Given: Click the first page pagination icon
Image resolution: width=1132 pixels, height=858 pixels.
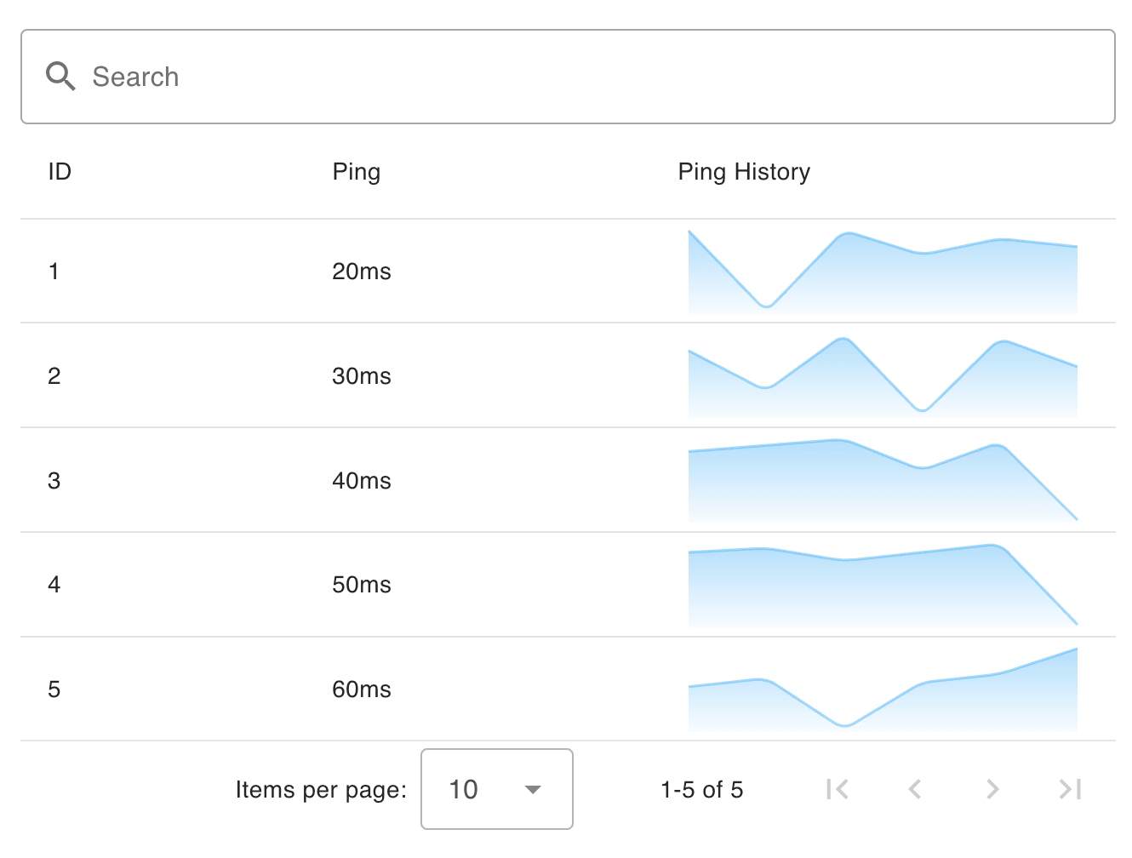Looking at the screenshot, I should click(838, 790).
